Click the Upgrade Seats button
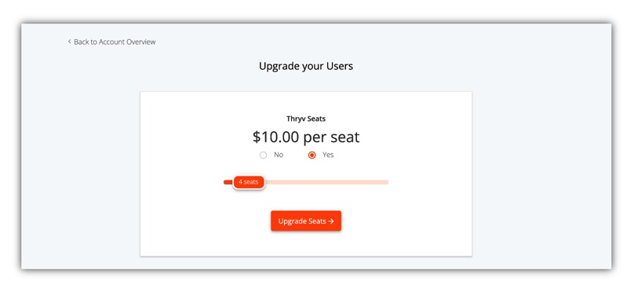Viewport: 634px width, 292px height. click(306, 221)
